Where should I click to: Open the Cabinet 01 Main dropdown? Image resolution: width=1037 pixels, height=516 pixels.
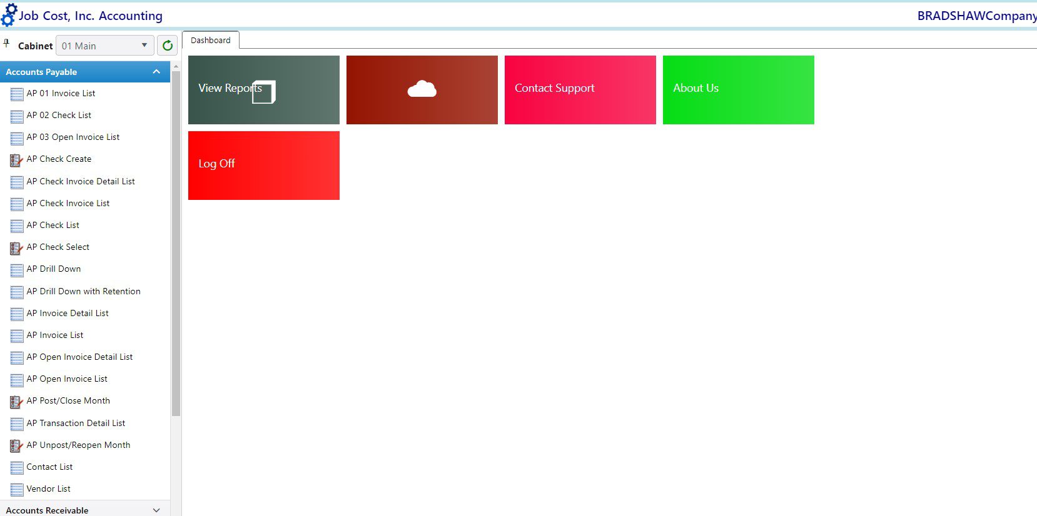[x=105, y=46]
